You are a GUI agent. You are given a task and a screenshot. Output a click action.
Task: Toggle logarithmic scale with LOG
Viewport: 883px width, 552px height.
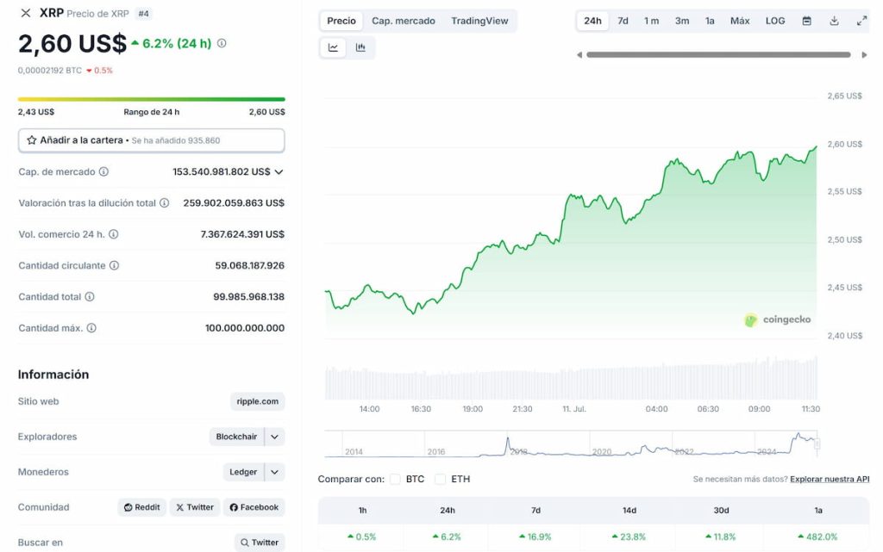click(x=774, y=20)
